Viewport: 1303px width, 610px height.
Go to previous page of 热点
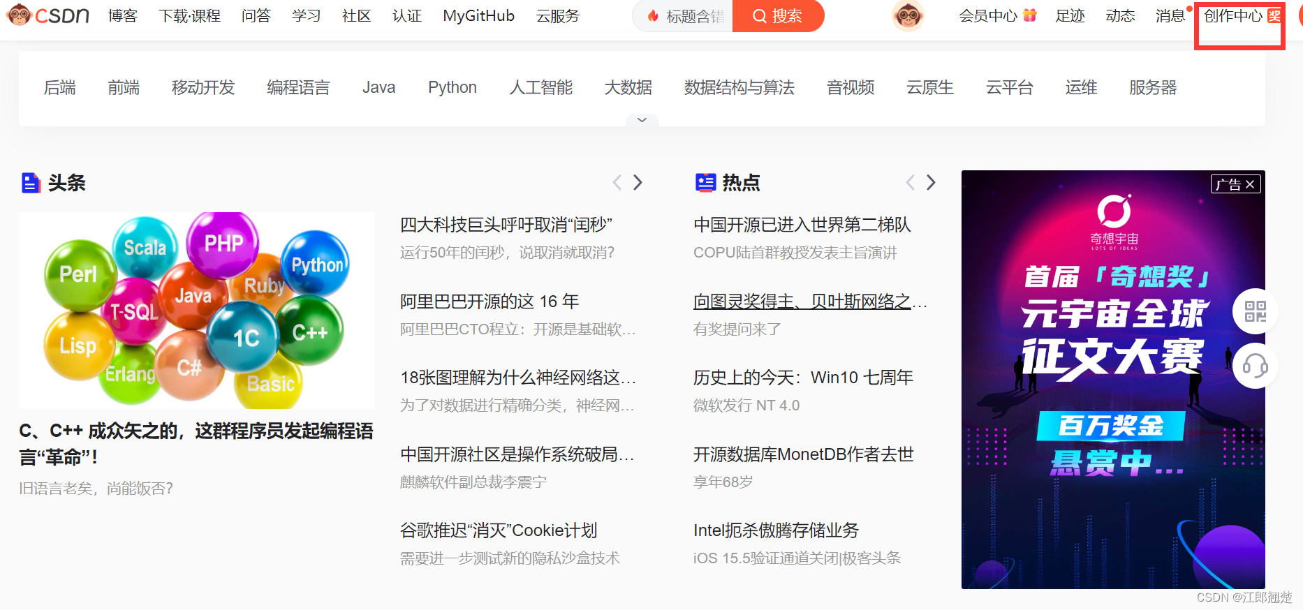[910, 183]
